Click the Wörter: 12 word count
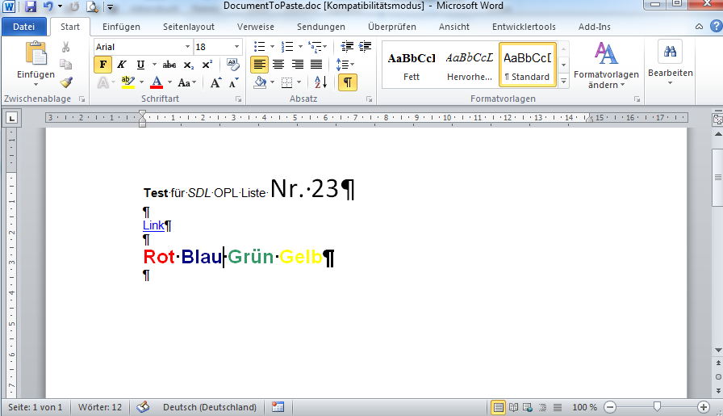 tap(100, 407)
